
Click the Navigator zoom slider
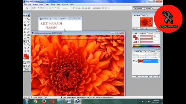click(x=149, y=29)
